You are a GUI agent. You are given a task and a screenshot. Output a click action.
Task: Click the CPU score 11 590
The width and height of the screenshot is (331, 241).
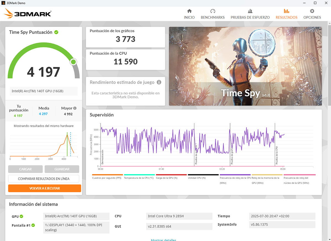[x=126, y=62]
